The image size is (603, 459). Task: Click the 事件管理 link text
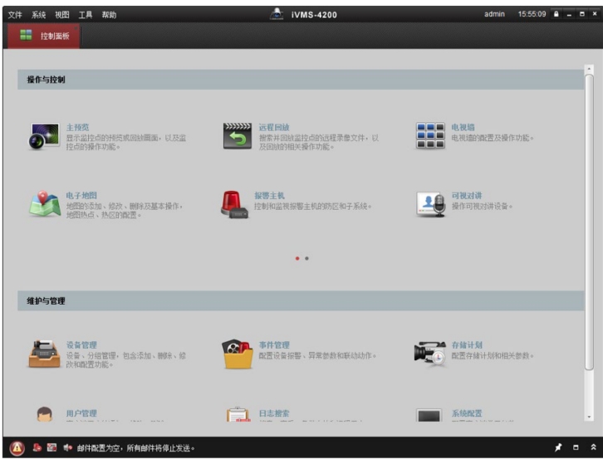tap(274, 344)
